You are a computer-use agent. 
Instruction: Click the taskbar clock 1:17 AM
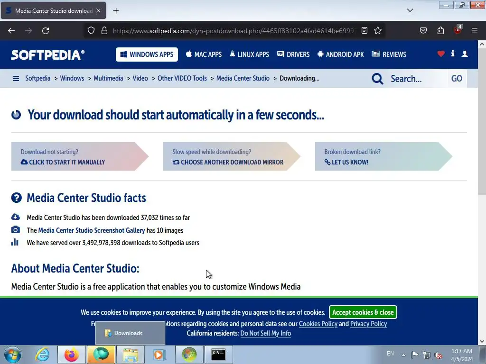(x=462, y=355)
